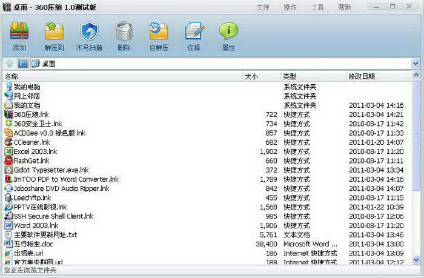Open the 工具 menu
Image resolution: width=424 pixels, height=278 pixels.
pyautogui.click(x=317, y=7)
